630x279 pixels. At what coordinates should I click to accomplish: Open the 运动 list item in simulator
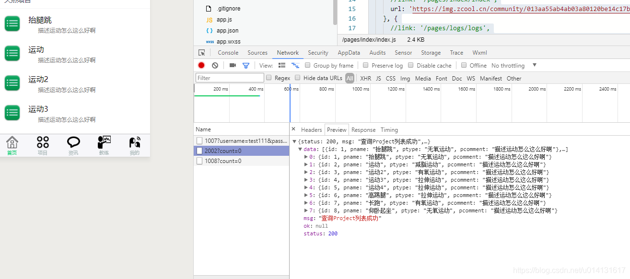click(75, 54)
